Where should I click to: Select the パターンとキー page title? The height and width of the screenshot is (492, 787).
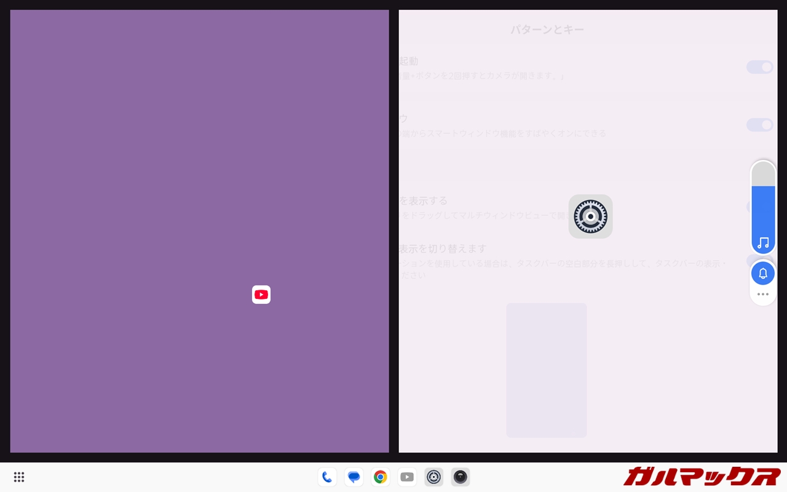[x=547, y=30]
